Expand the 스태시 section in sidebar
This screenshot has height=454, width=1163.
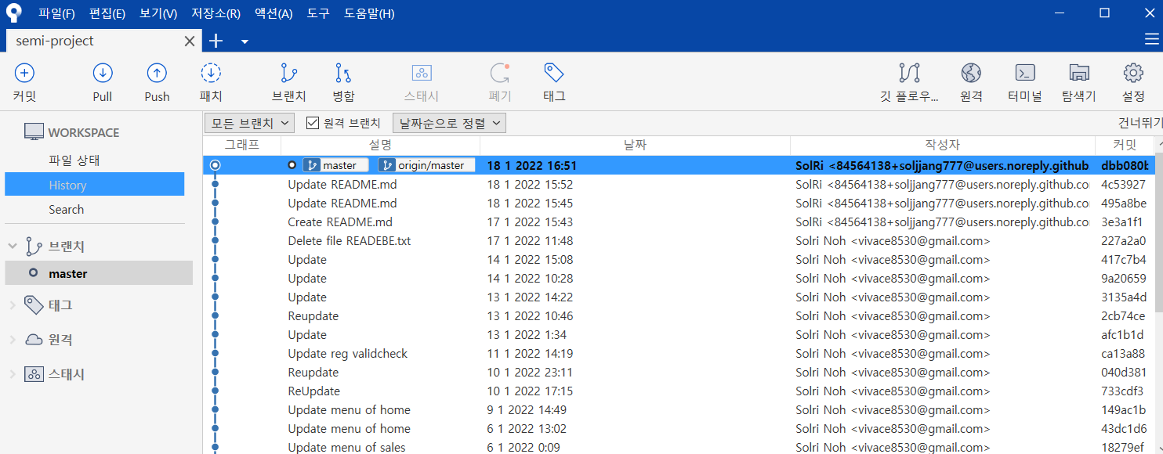coord(13,374)
